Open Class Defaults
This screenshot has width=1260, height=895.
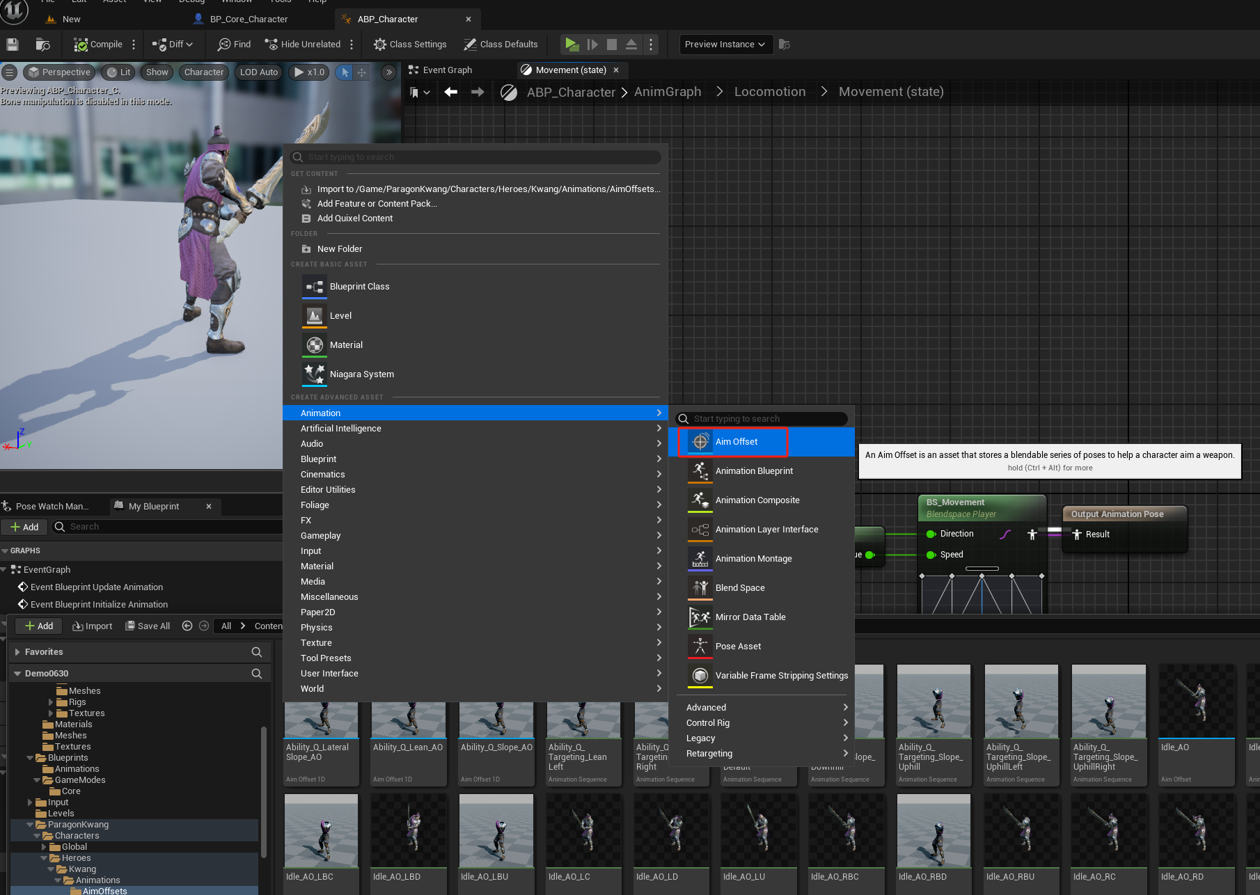[x=501, y=45]
